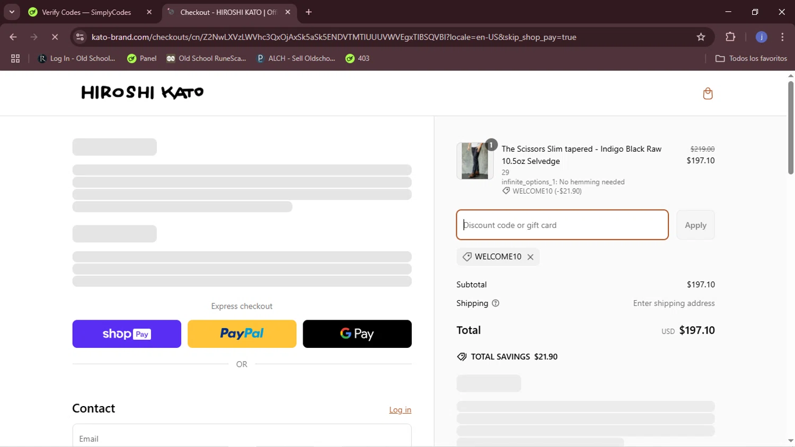Viewport: 795px width, 447px height.
Task: Open the Chrome profile avatar
Action: pos(761,37)
